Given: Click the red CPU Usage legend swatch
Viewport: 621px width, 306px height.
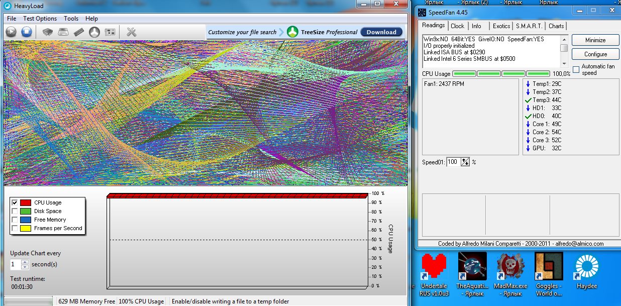Looking at the screenshot, I should [26, 202].
